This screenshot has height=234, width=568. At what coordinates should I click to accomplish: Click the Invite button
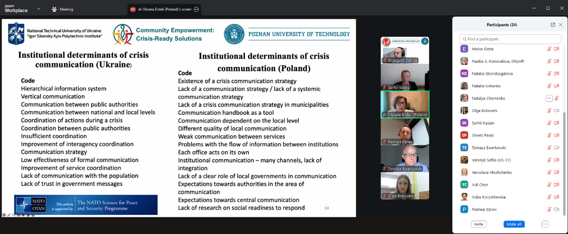478,224
